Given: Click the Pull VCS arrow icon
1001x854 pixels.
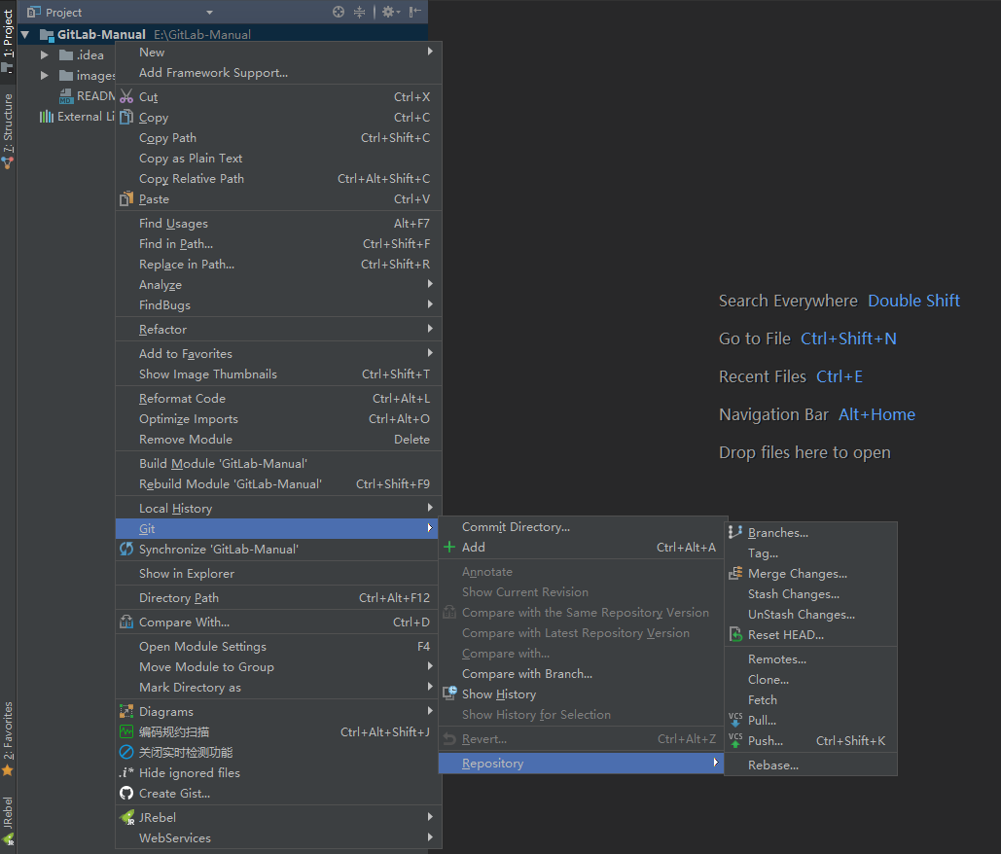Looking at the screenshot, I should pyautogui.click(x=735, y=721).
